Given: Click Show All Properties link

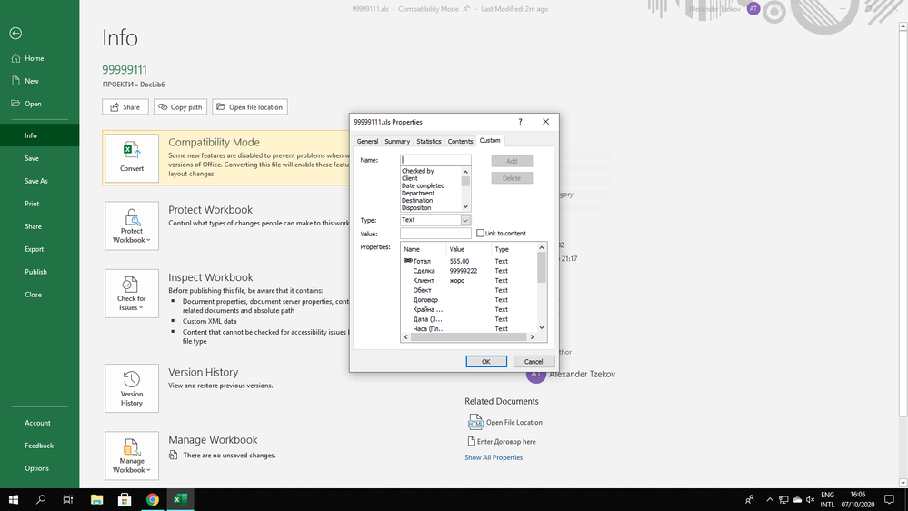Looking at the screenshot, I should [494, 457].
